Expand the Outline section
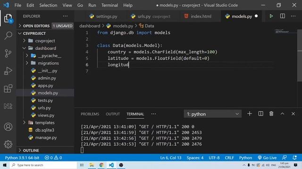Screen dimensions: 302x169 pyautogui.click(x=45, y=150)
